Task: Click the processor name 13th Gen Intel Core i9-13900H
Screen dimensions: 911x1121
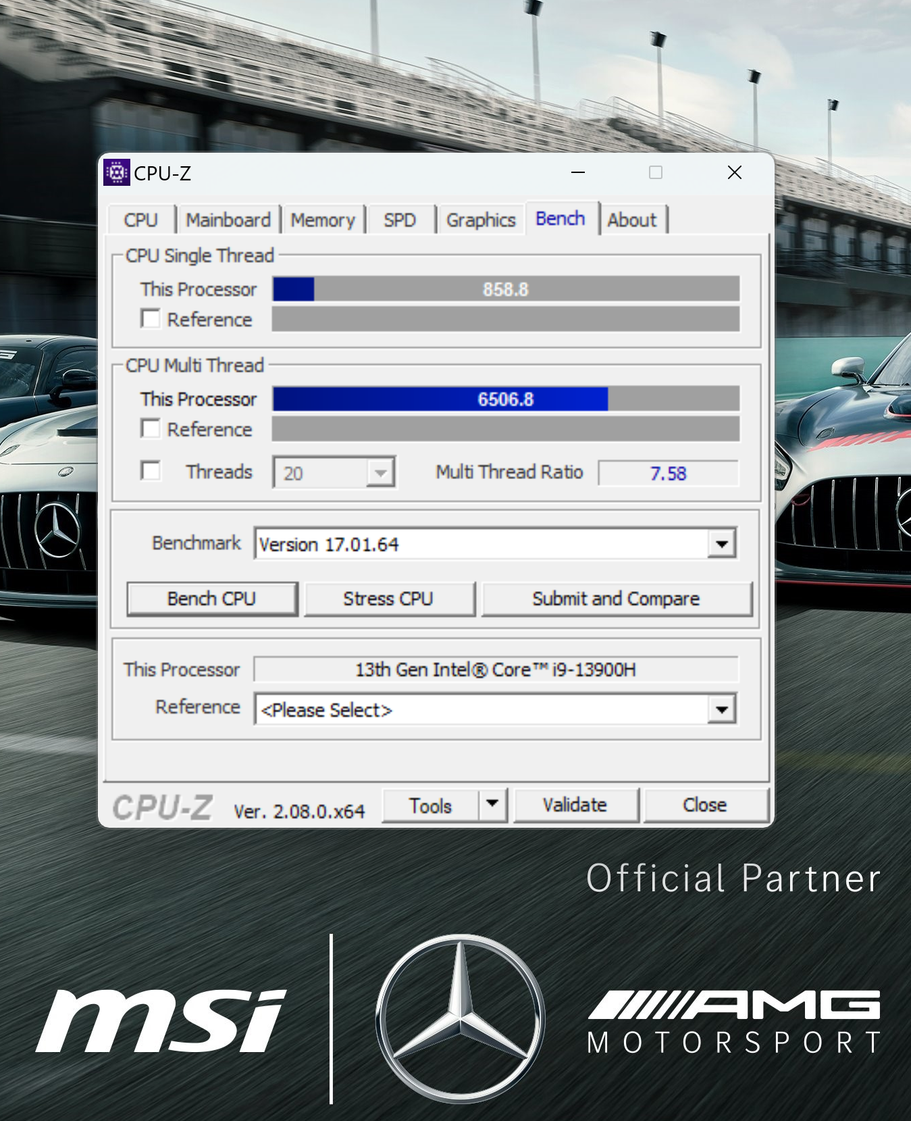Action: (x=496, y=670)
